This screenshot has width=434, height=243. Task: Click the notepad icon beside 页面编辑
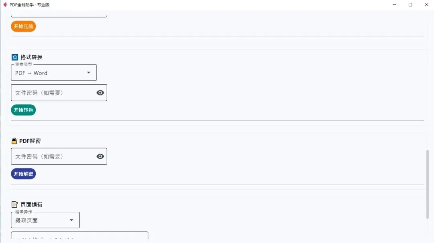15,205
